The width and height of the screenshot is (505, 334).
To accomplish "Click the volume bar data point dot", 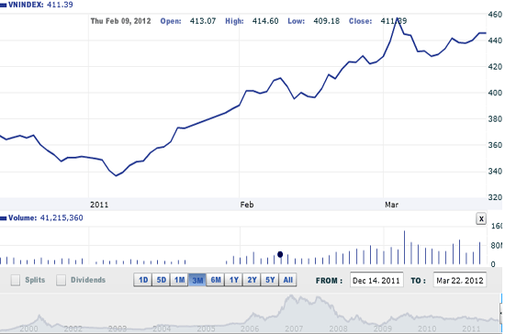I will 280,254.
